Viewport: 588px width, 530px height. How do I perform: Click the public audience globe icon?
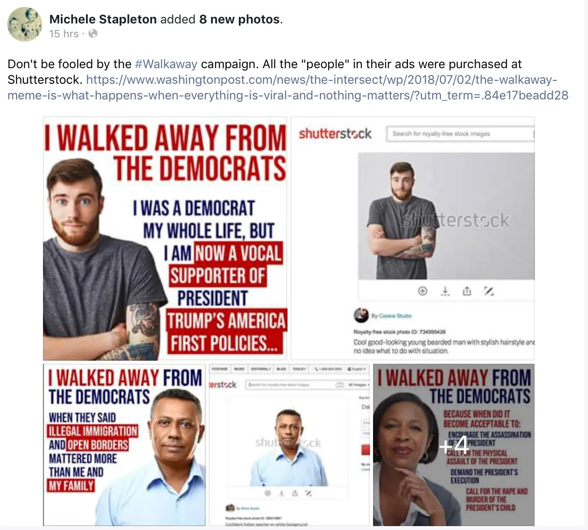pos(93,34)
